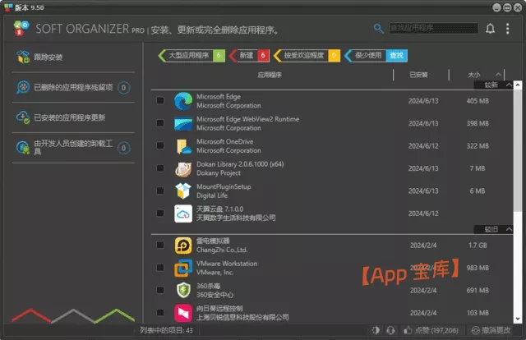
Task: Toggle sort arrow on 大小 column
Action: 499,75
